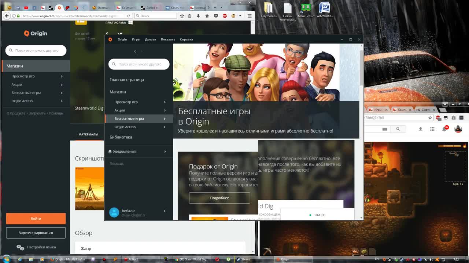This screenshot has width=469, height=263.
Task: Expand Просмотр игр chevron on web page
Action: (62, 76)
